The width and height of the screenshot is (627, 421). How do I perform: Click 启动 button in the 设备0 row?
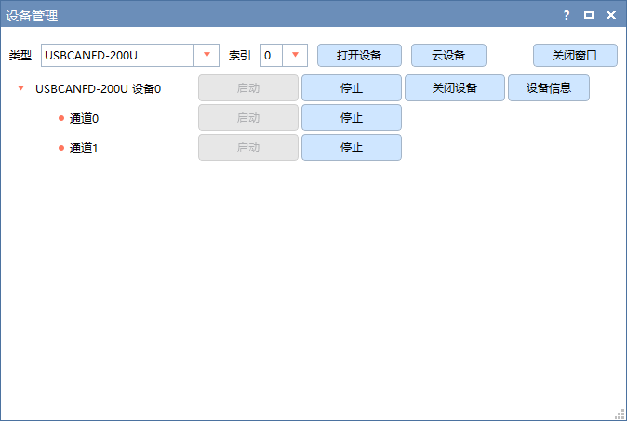(x=248, y=88)
